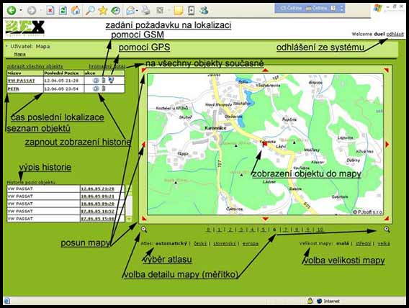Choose map detail level 10
Image resolution: width=409 pixels, height=308 pixels.
(x=320, y=230)
